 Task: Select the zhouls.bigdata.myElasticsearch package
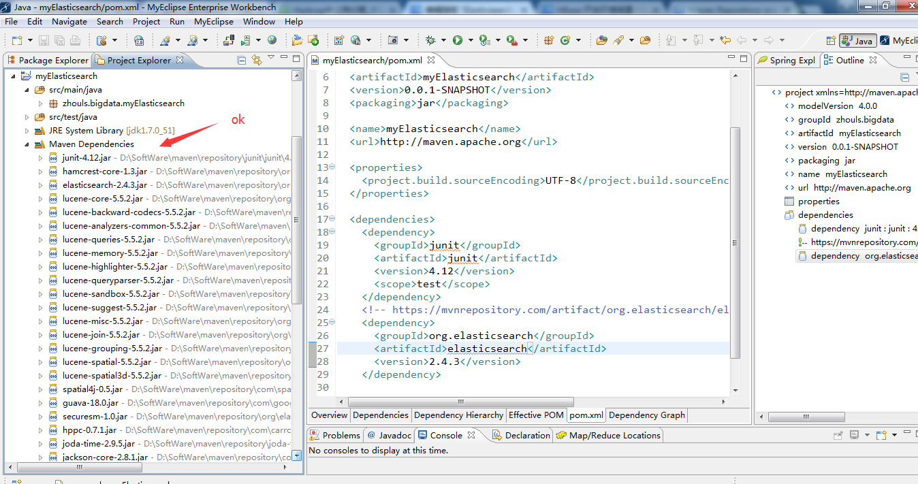123,103
